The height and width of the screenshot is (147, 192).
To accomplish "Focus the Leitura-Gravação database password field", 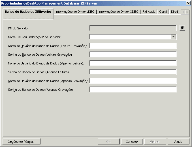I will (133, 54).
